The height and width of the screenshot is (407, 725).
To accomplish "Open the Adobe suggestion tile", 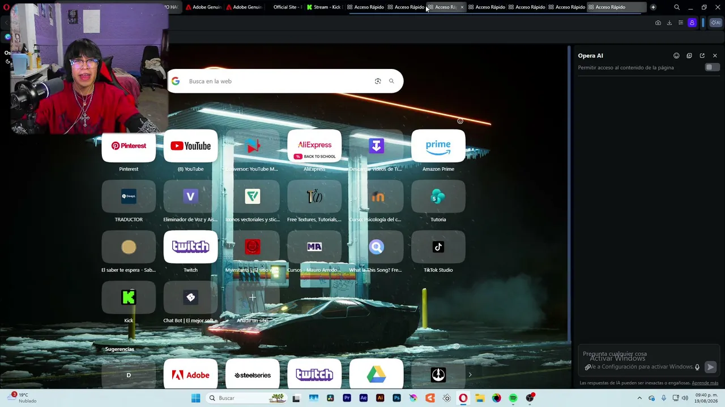I will (x=190, y=375).
